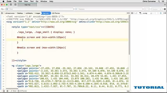Select the logo.svg document tab
Viewport: 167px width, 93px height.
click(x=27, y=5)
